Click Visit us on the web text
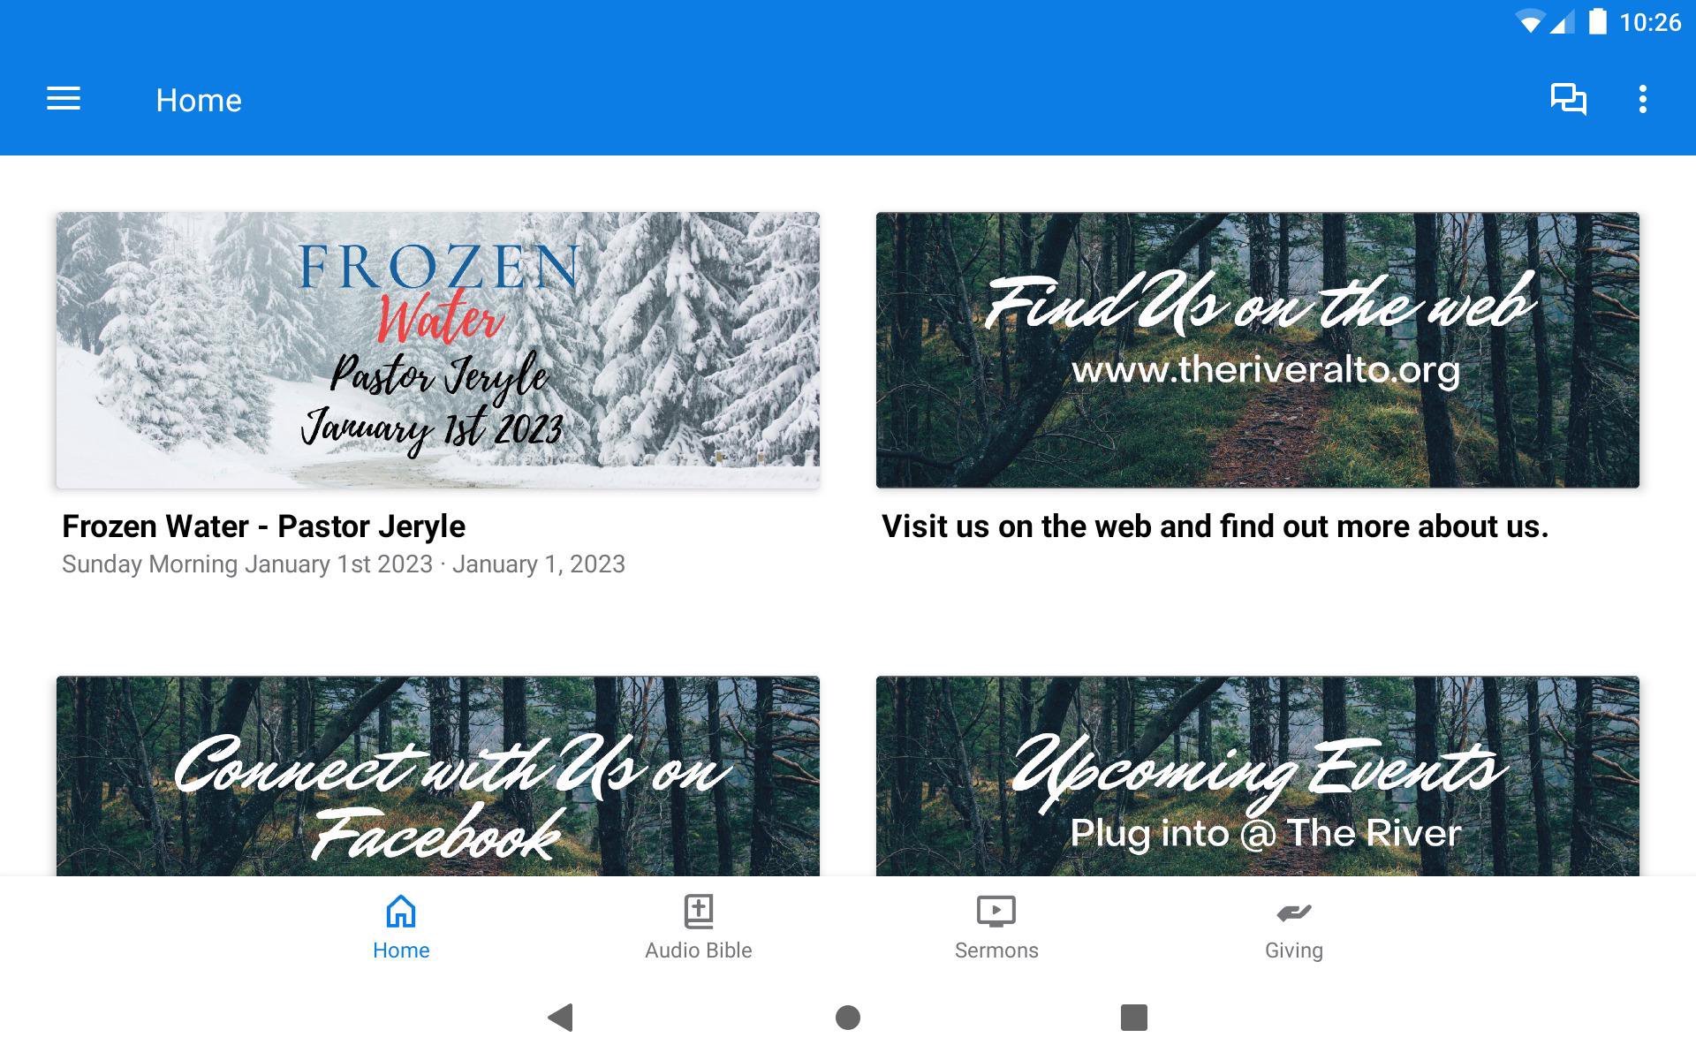 coord(1215,526)
